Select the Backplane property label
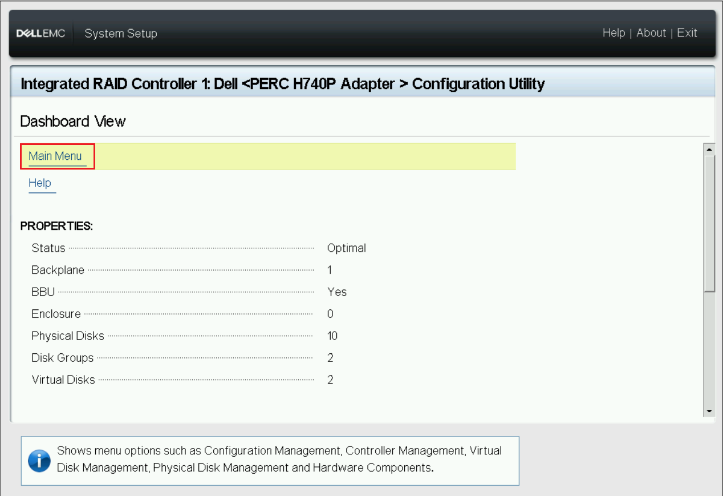The width and height of the screenshot is (723, 496). click(58, 270)
